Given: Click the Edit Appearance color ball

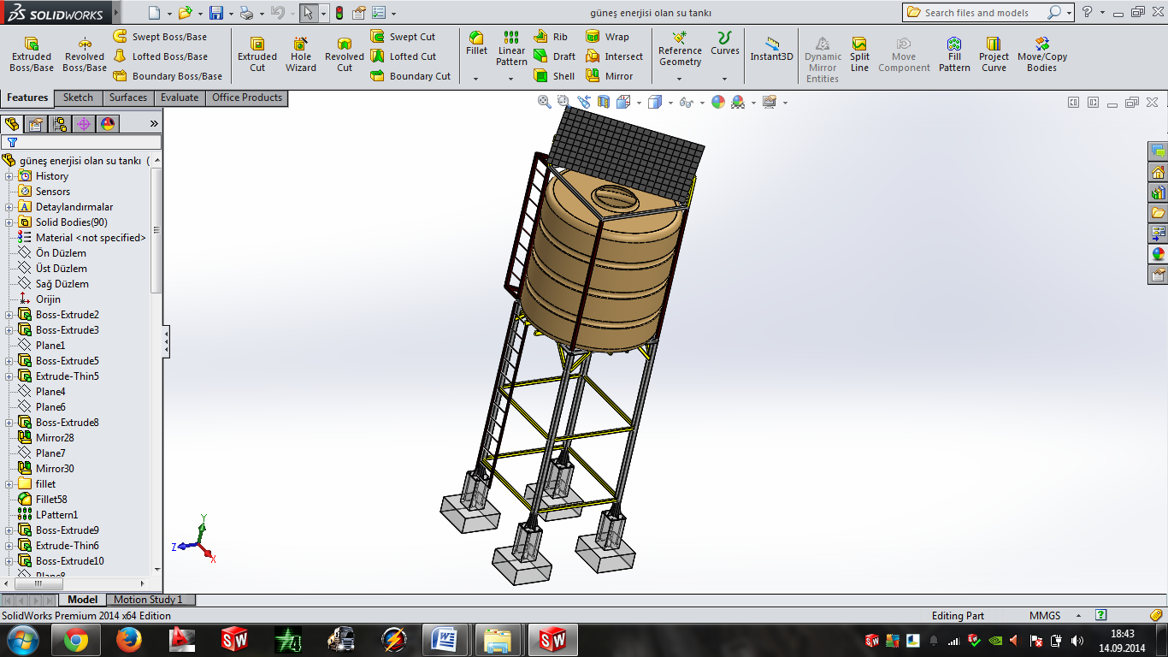Looking at the screenshot, I should [x=717, y=102].
